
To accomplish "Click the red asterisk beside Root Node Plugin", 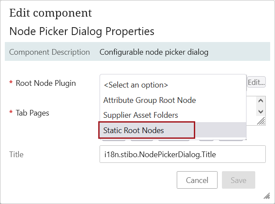I will point(11,83).
